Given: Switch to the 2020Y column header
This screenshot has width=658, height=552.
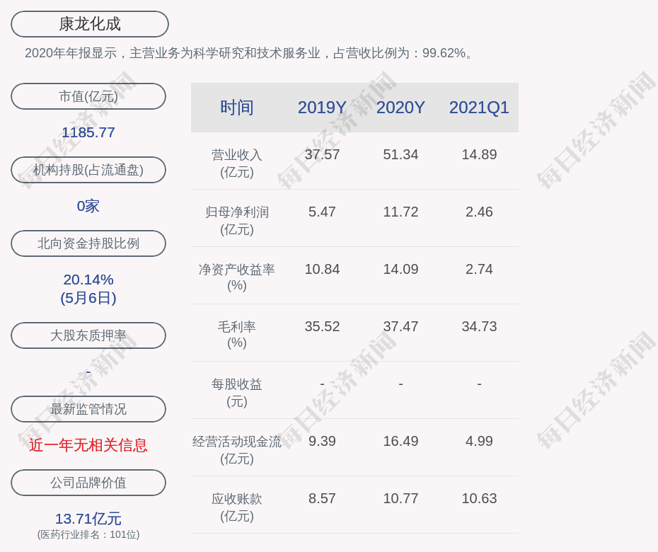Looking at the screenshot, I should coord(400,108).
